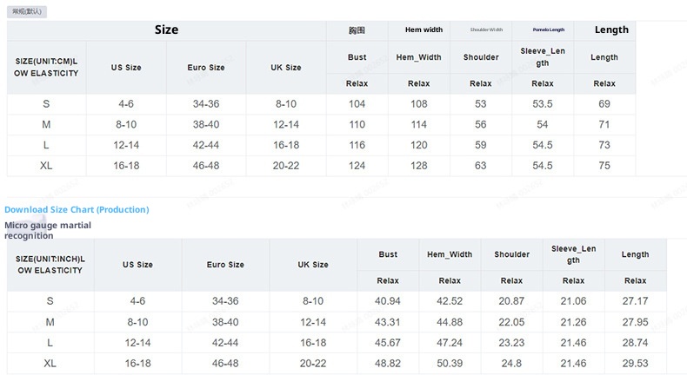Open the Download Size Chart (Production) link

point(77,209)
